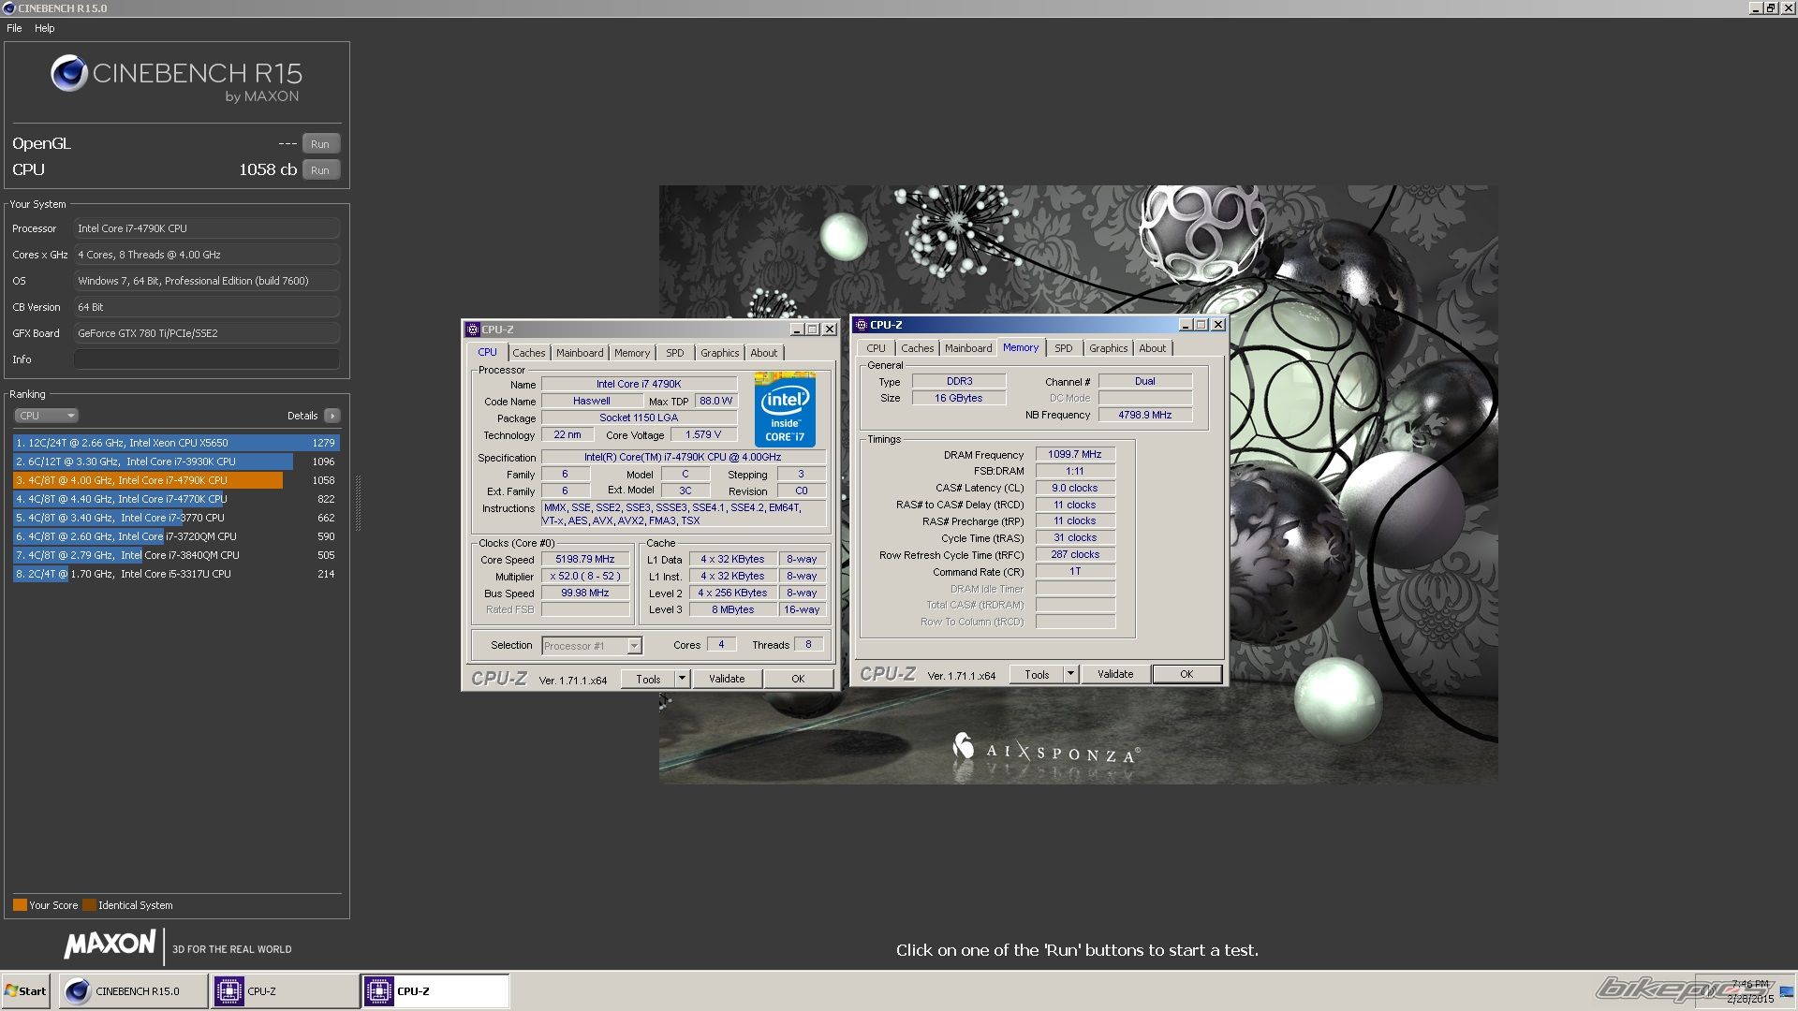The image size is (1798, 1011).
Task: Click OK in left CPU-Z window
Action: [x=798, y=680]
